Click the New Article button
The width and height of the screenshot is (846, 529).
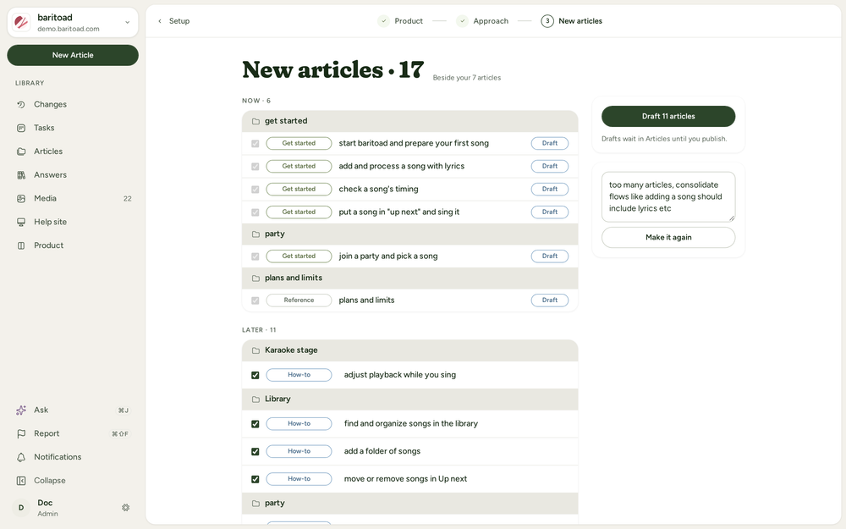[73, 55]
